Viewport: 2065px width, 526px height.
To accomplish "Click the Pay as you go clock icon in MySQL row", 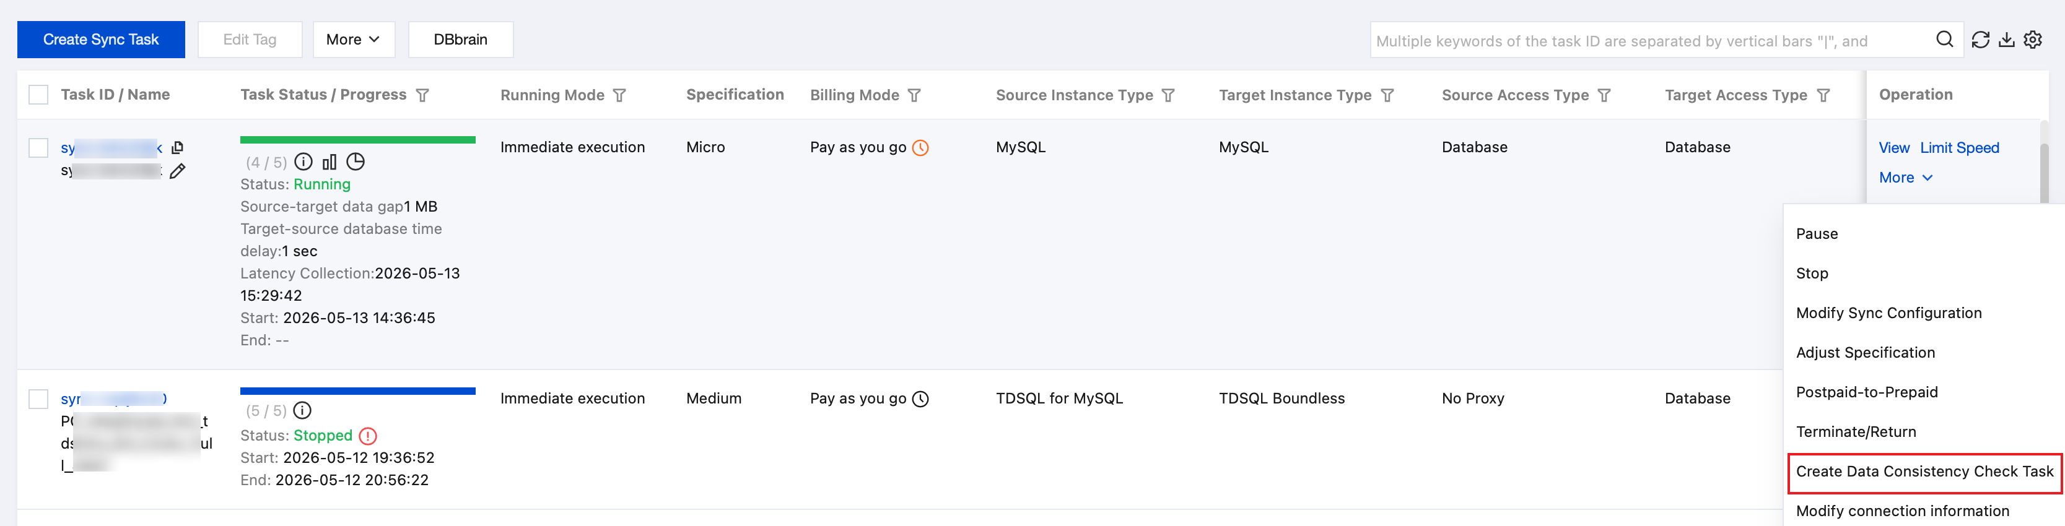I will click(920, 147).
